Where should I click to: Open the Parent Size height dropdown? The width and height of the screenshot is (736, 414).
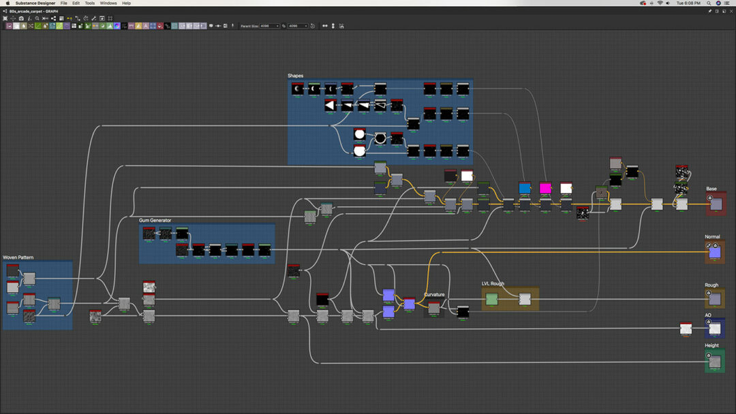tap(298, 26)
